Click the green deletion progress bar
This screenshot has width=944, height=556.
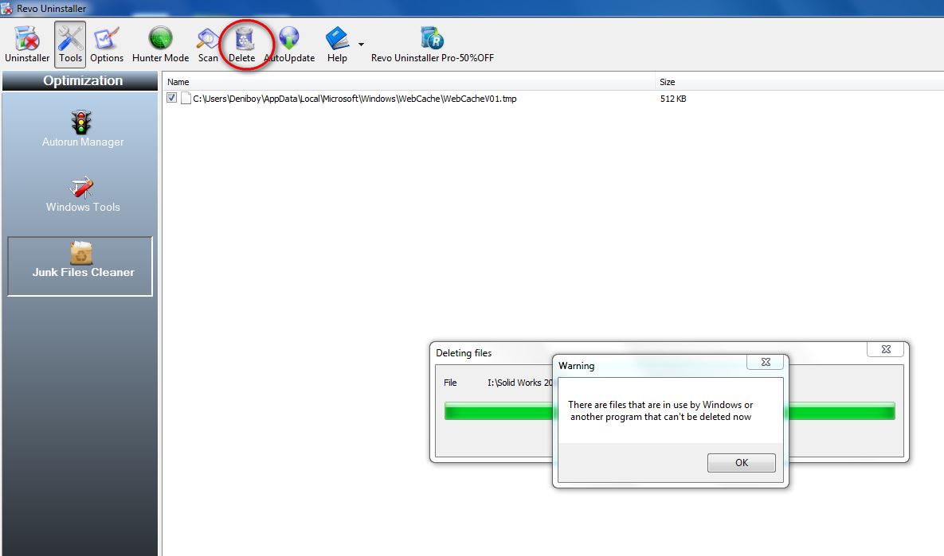point(840,411)
